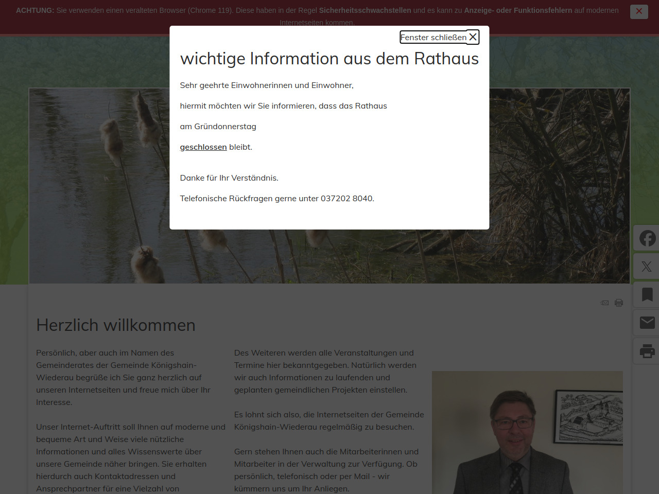Click the underlined word "geschlossen"
Viewport: 659px width, 494px height.
(203, 147)
